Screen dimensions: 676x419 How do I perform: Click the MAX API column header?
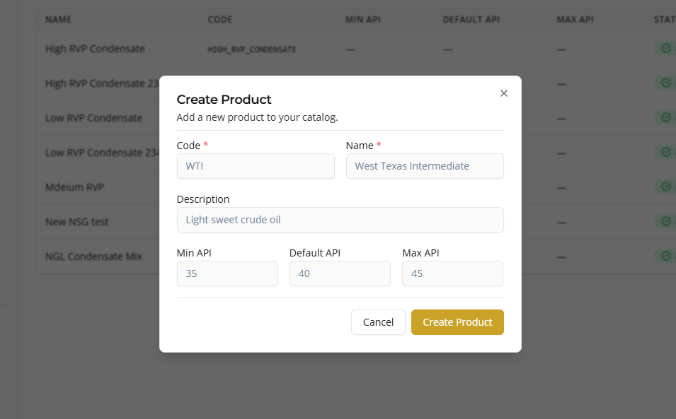click(x=575, y=20)
